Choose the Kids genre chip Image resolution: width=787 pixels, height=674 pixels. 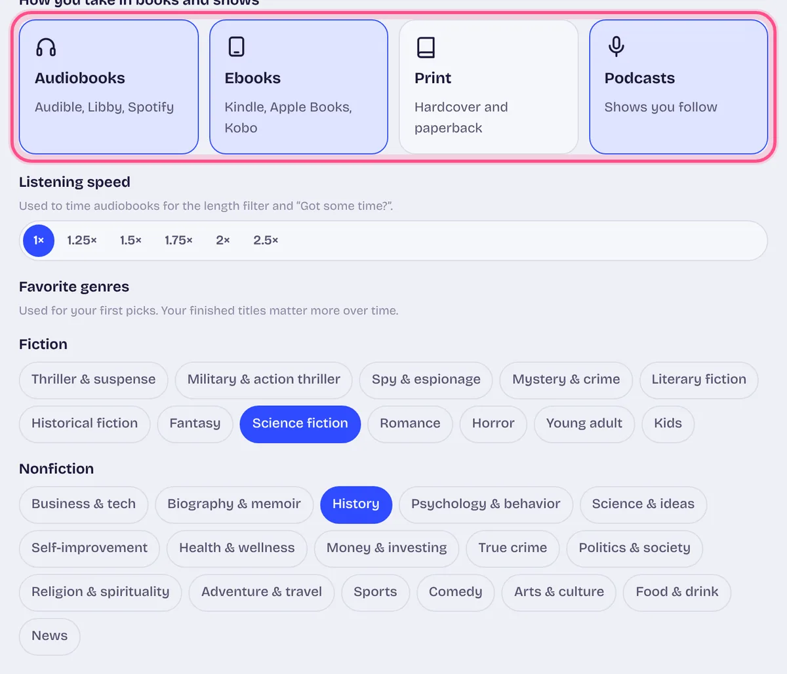(668, 424)
